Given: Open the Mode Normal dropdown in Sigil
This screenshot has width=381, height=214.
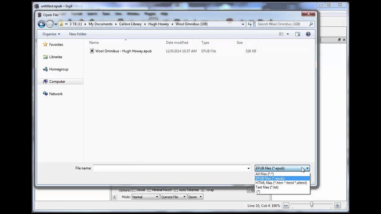Looking at the screenshot, I should 145,197.
